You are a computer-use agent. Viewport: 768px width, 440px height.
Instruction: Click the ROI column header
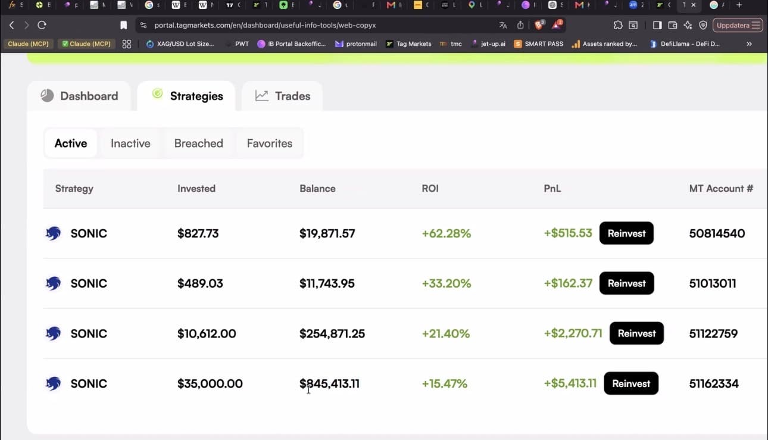pos(430,188)
